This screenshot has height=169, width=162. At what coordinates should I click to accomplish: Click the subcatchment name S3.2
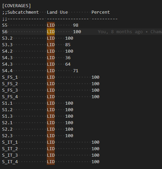[x=7, y=38]
